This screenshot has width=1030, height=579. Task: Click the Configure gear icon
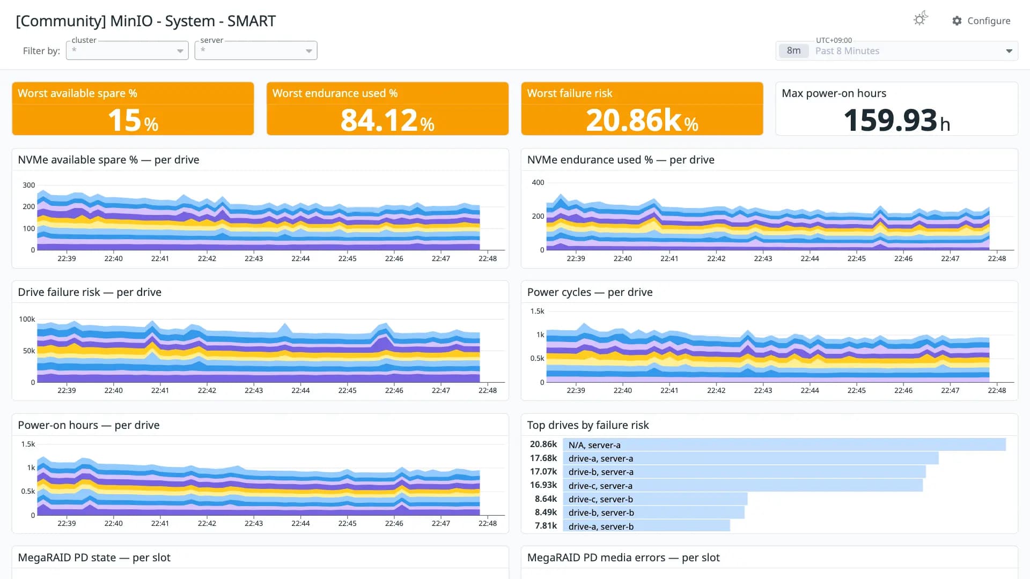pos(957,21)
